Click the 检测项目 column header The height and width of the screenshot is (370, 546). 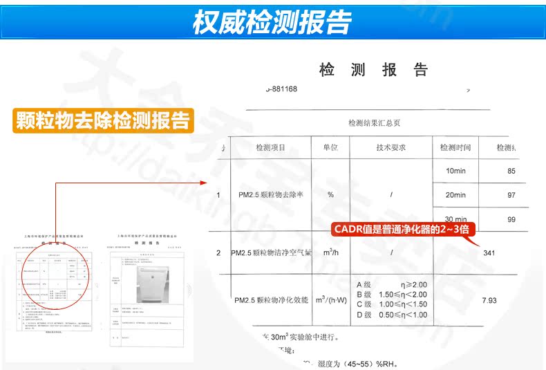click(270, 147)
